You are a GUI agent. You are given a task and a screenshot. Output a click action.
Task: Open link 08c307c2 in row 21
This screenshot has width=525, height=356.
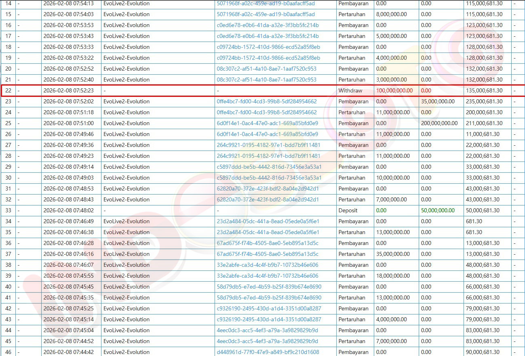(x=266, y=80)
